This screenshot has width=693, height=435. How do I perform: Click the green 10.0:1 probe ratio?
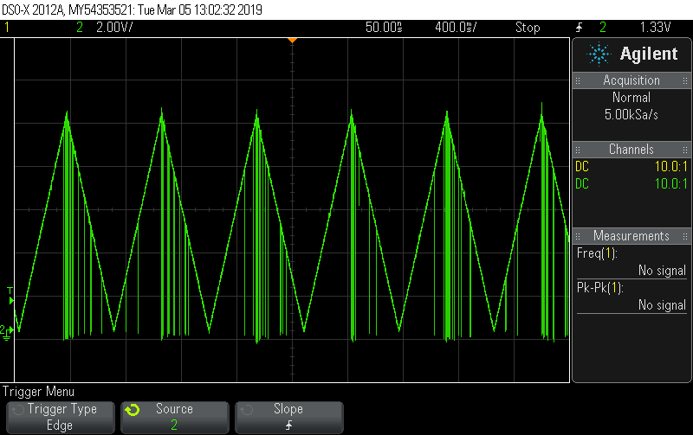[670, 183]
